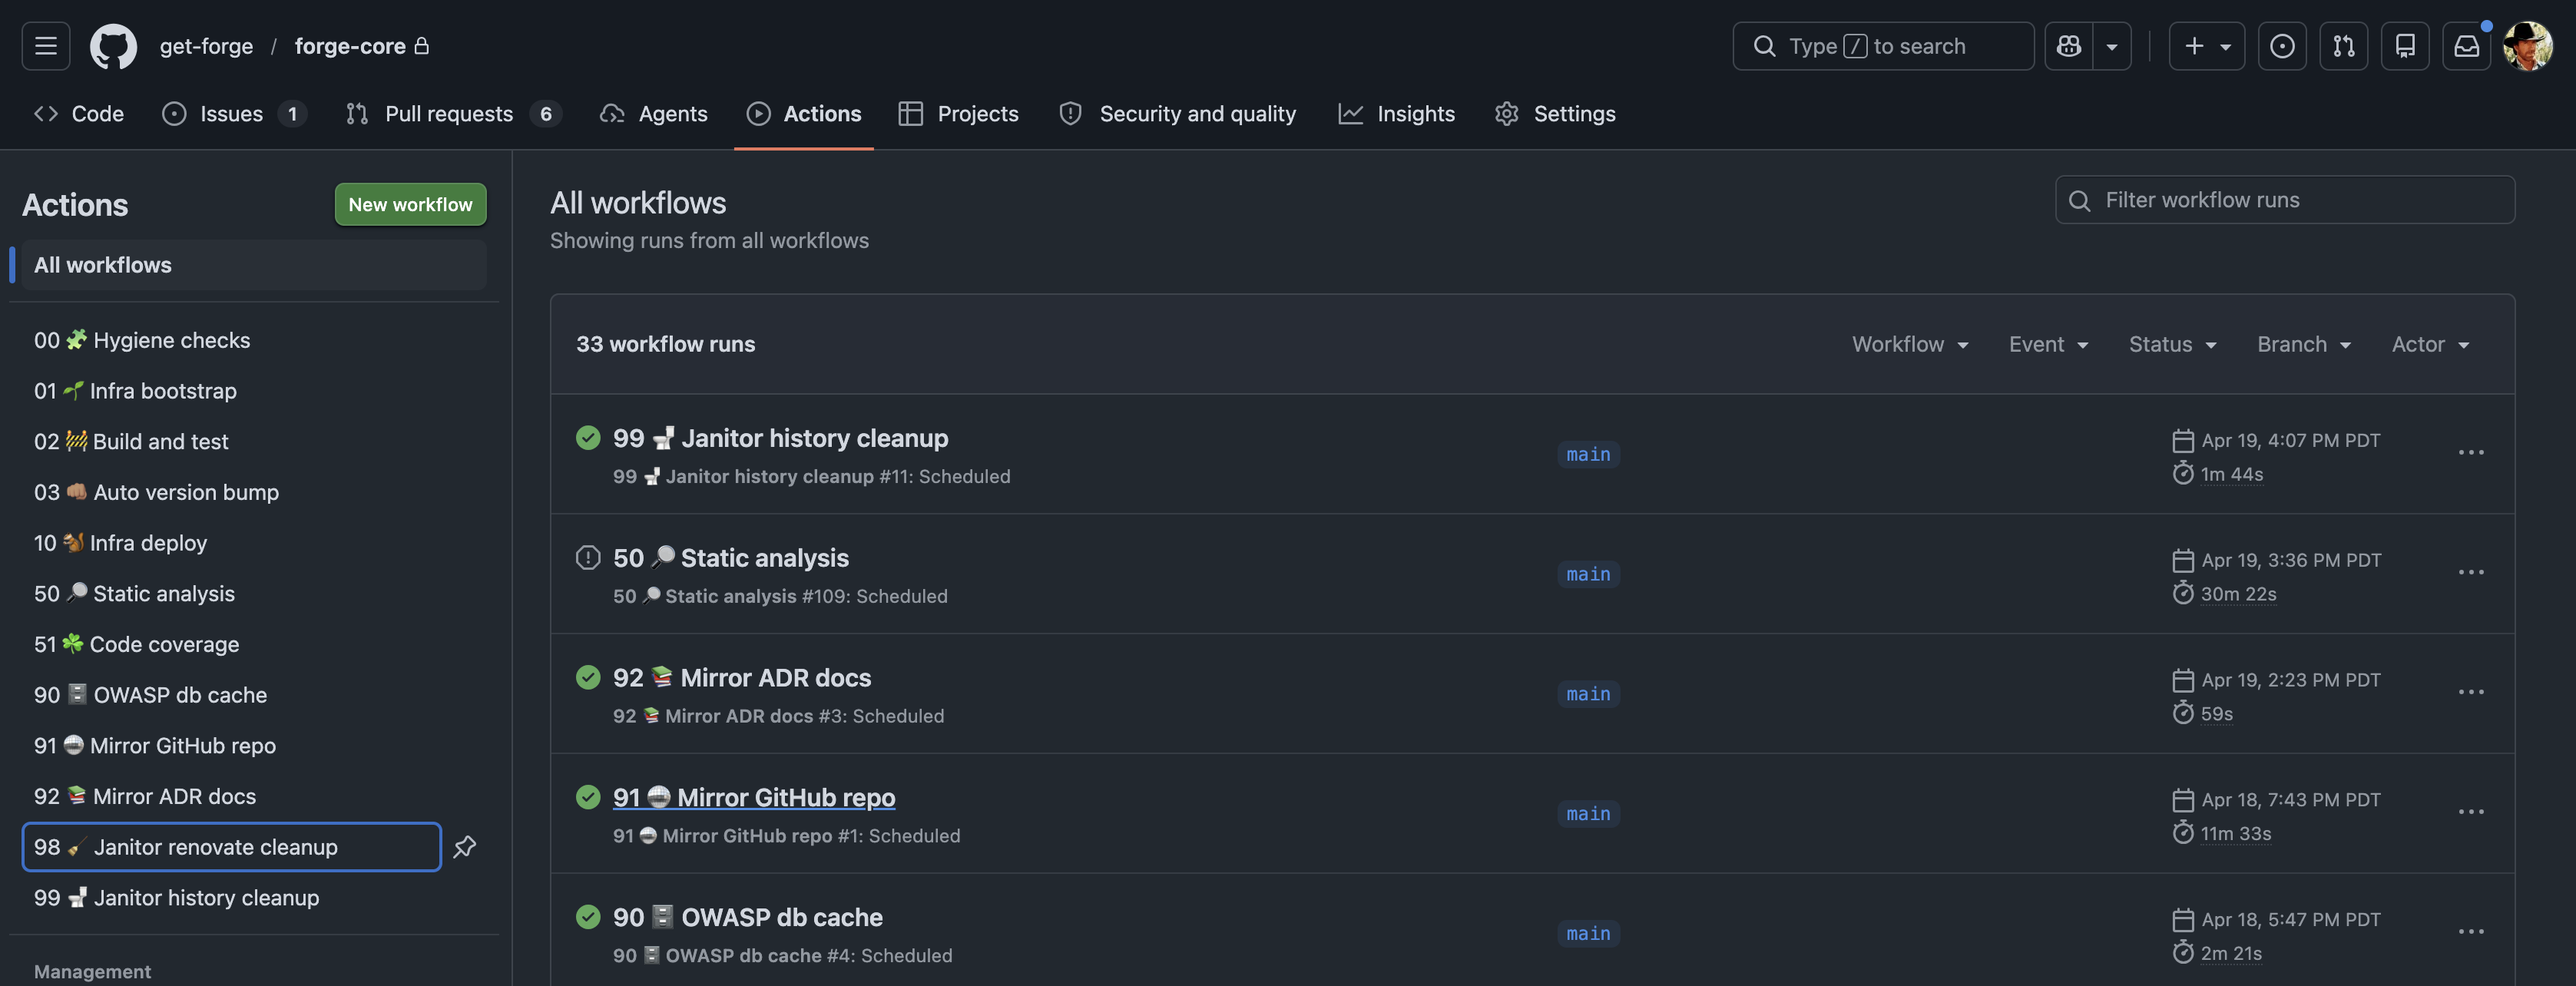This screenshot has height=986, width=2576.
Task: Open the Mirror GitHub repo run link
Action: [x=754, y=797]
